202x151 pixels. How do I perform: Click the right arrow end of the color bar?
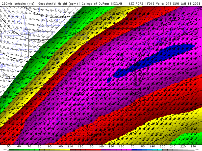[196, 150]
